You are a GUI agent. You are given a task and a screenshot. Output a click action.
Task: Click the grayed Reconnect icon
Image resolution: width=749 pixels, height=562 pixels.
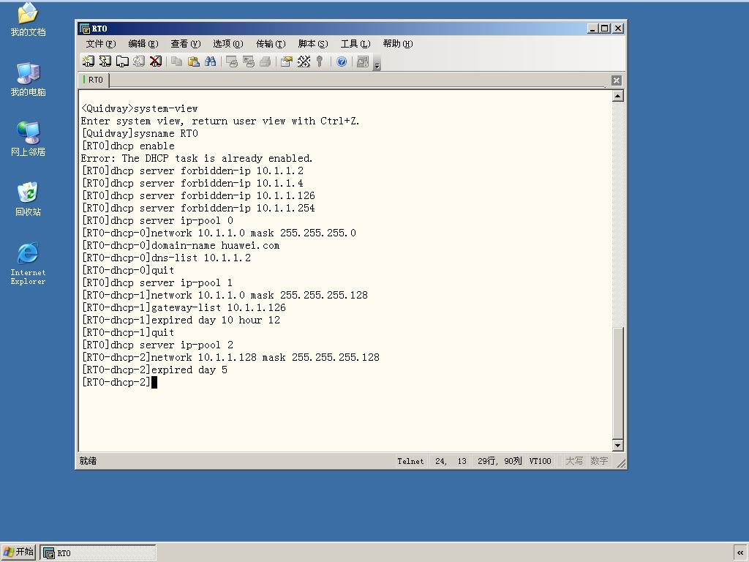(x=139, y=61)
